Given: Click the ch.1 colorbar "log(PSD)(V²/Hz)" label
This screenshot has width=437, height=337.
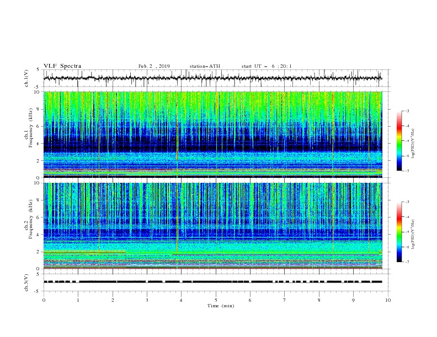Looking at the screenshot, I should pyautogui.click(x=413, y=144).
